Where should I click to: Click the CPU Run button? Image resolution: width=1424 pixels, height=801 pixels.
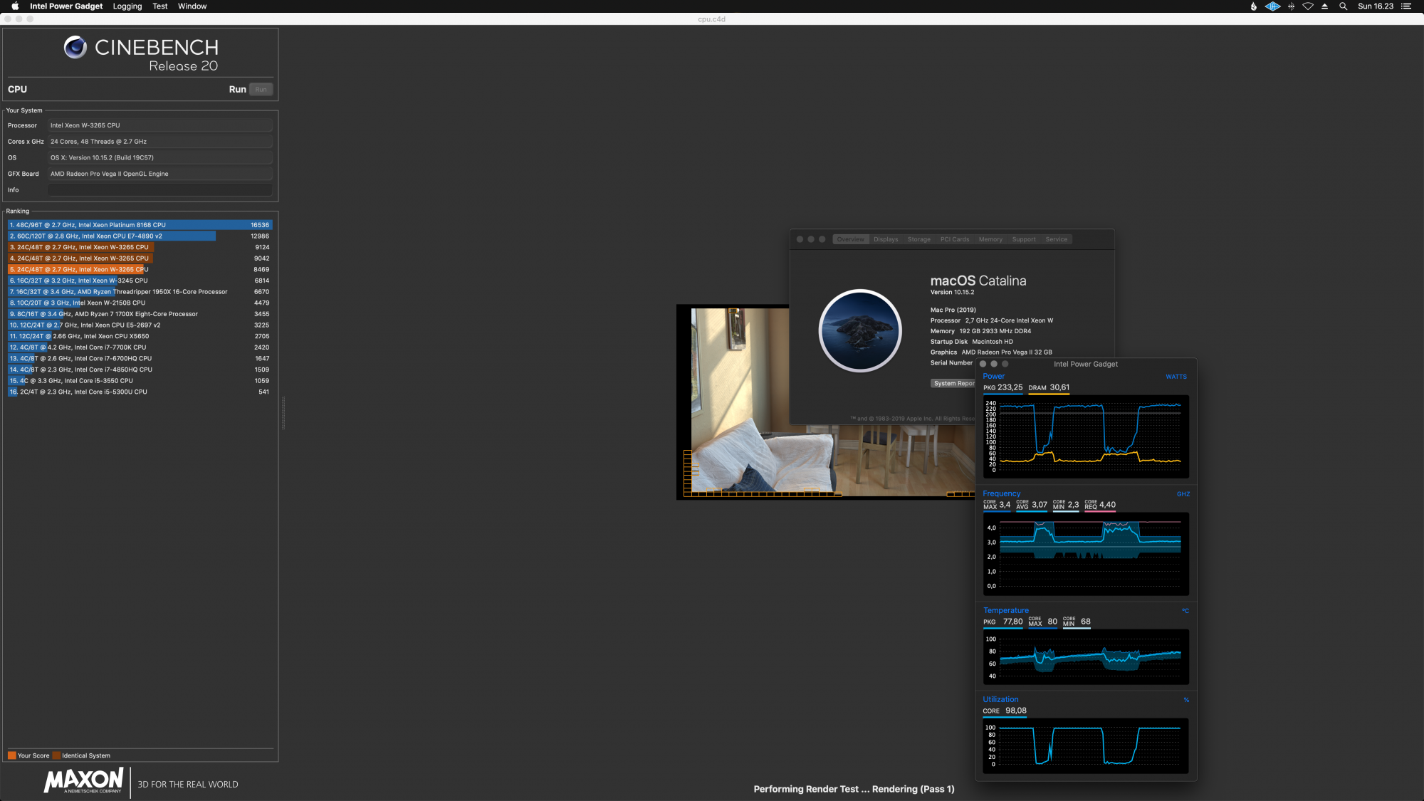click(x=261, y=89)
